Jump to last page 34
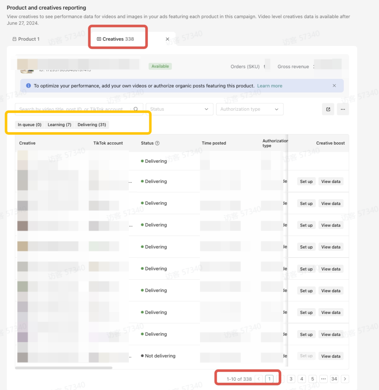The image size is (379, 390). (334, 379)
